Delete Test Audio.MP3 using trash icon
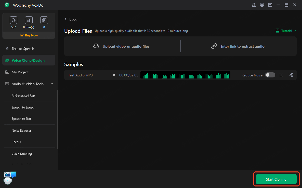The width and height of the screenshot is (302, 188). click(281, 75)
